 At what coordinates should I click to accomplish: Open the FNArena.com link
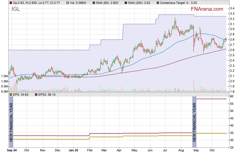207,9
